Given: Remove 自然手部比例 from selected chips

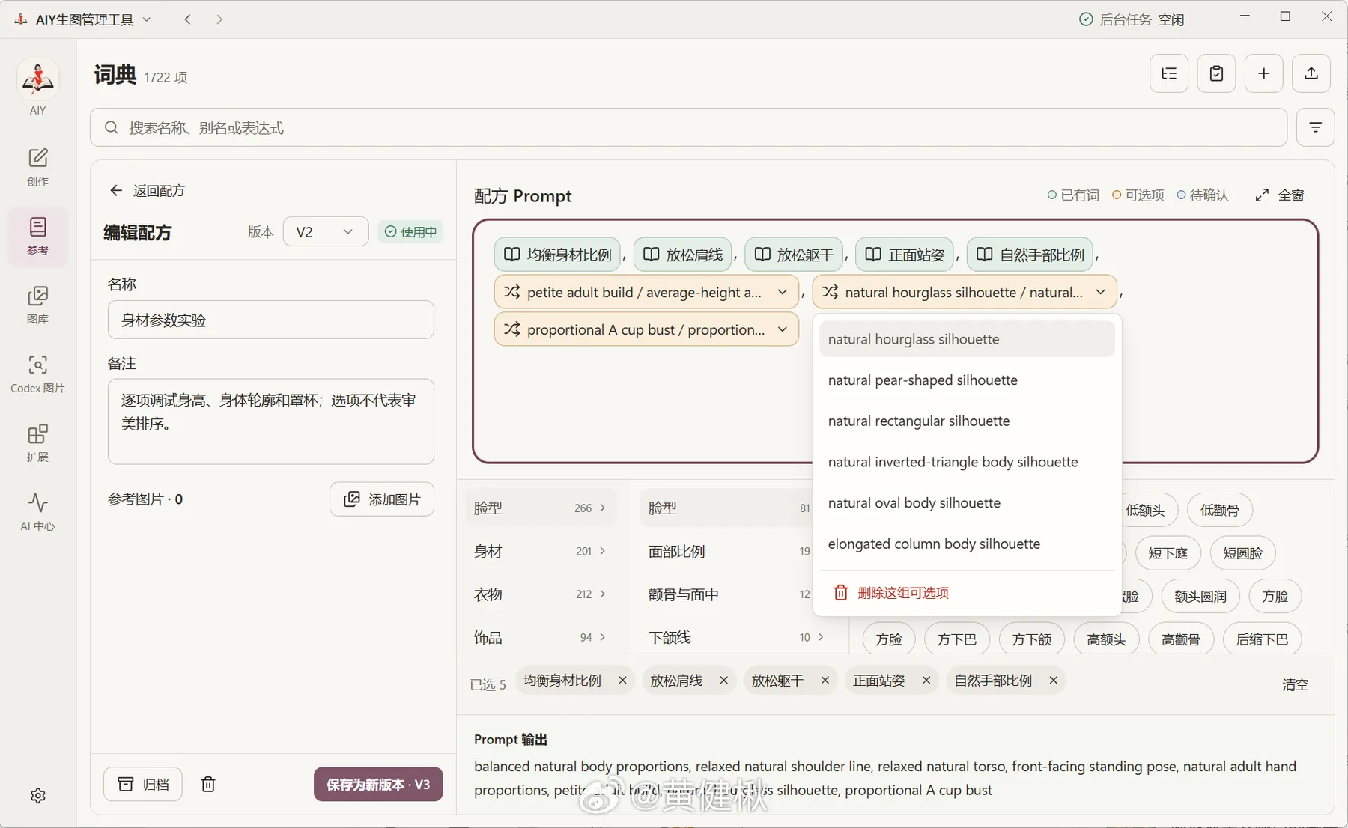Looking at the screenshot, I should pyautogui.click(x=1053, y=680).
